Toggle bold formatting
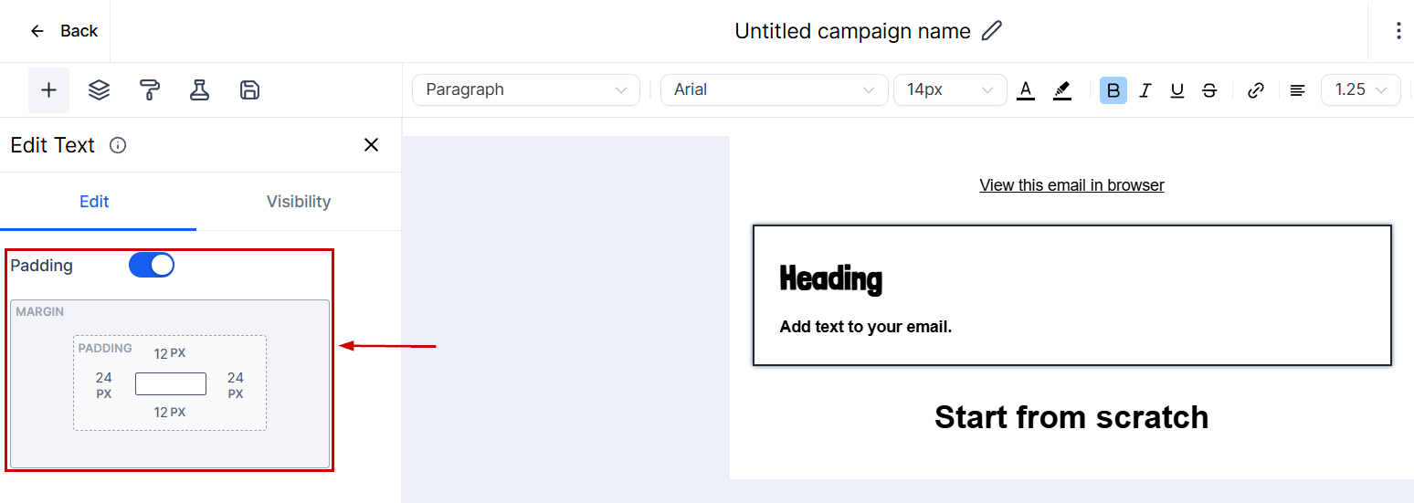The image size is (1414, 503). (1113, 90)
